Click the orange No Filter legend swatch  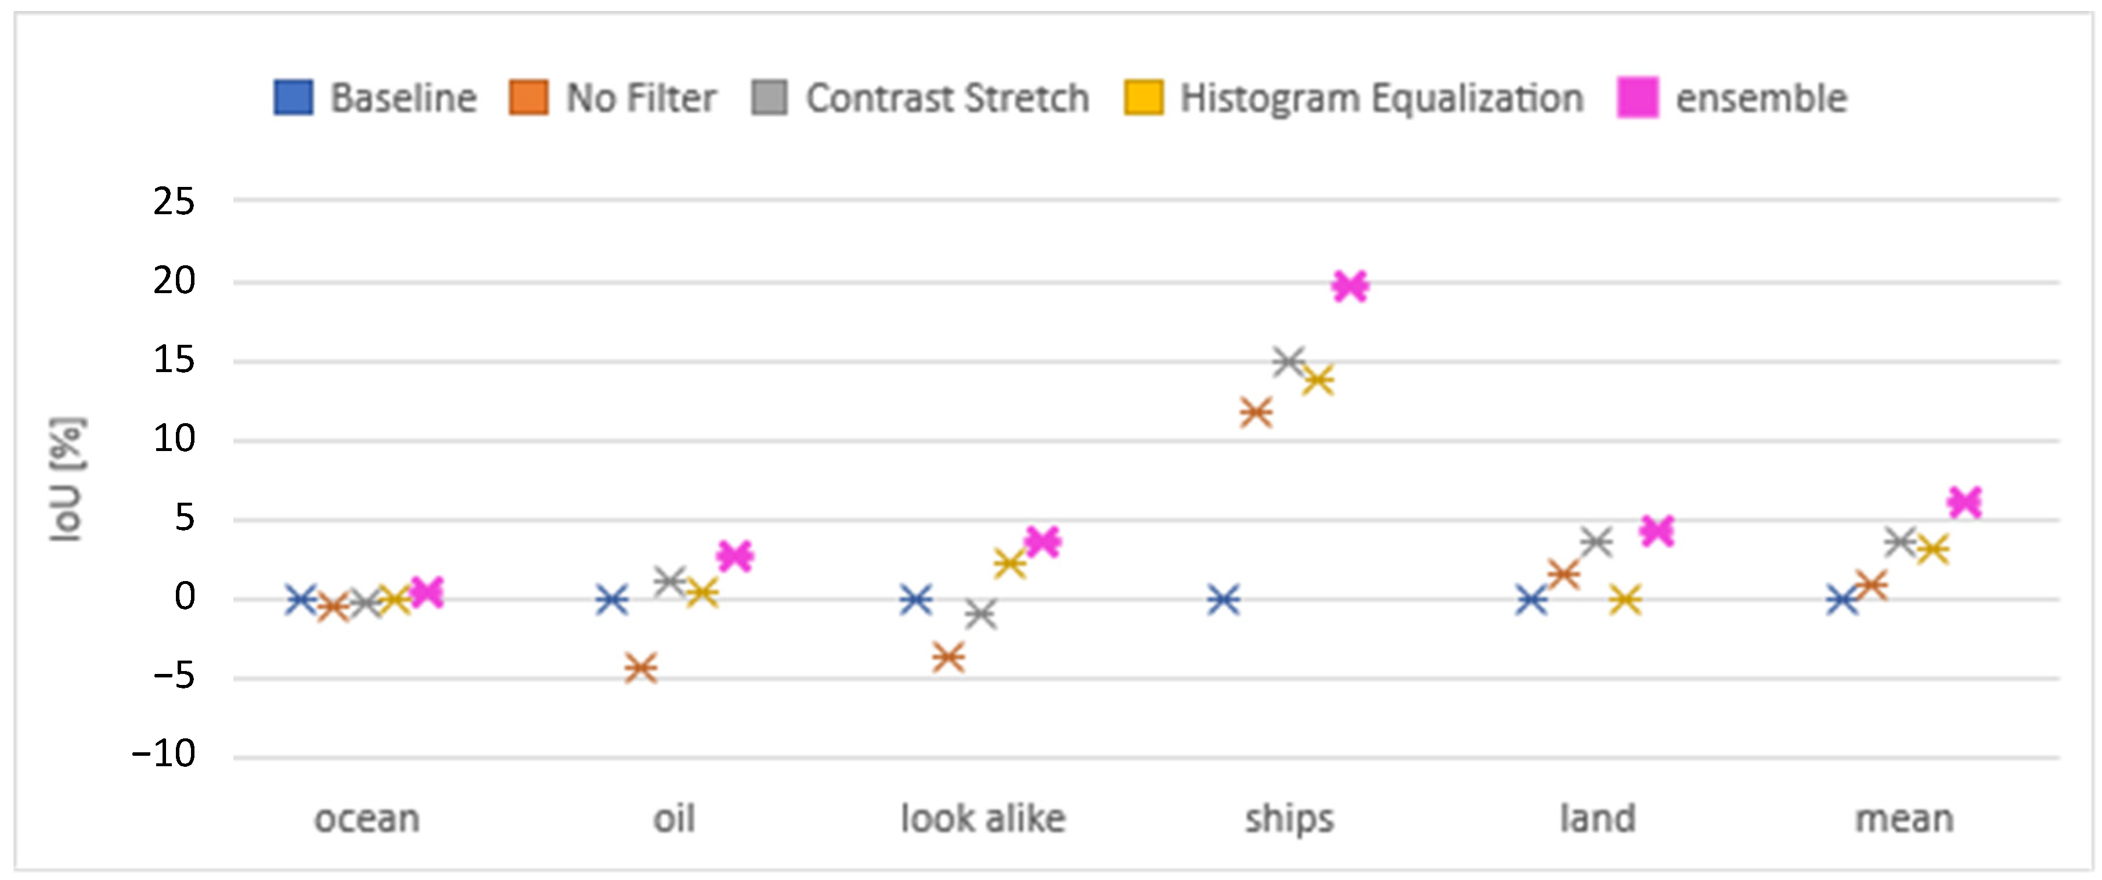[x=528, y=98]
